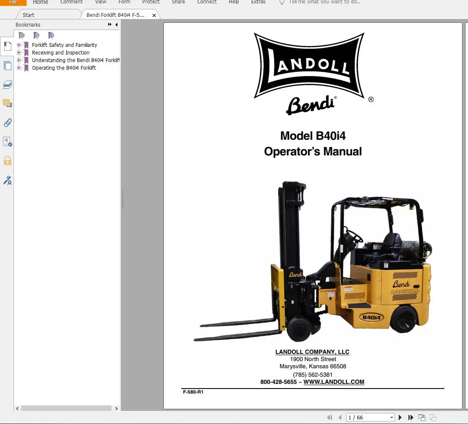
Task: Switch to the Start tab
Action: pyautogui.click(x=29, y=15)
